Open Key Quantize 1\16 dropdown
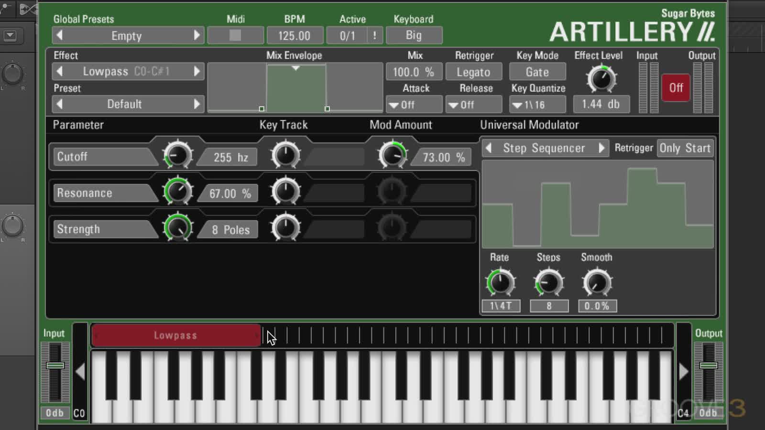Screen dimensions: 765x430 537,105
